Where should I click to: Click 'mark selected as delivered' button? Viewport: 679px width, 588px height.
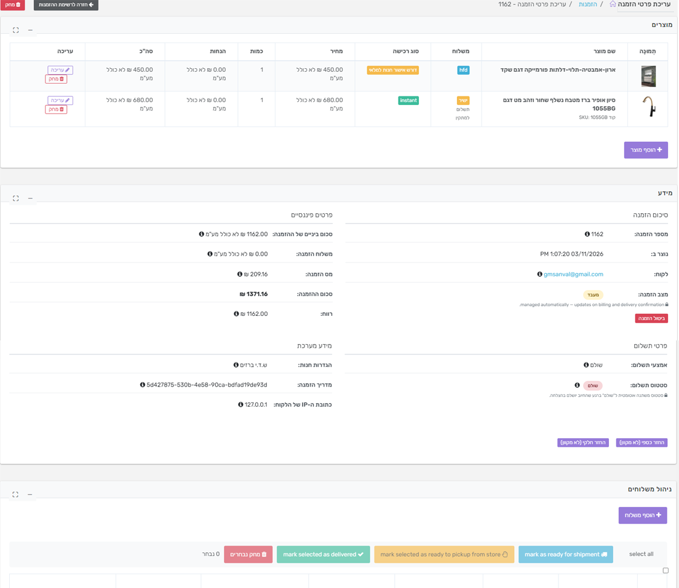(323, 554)
